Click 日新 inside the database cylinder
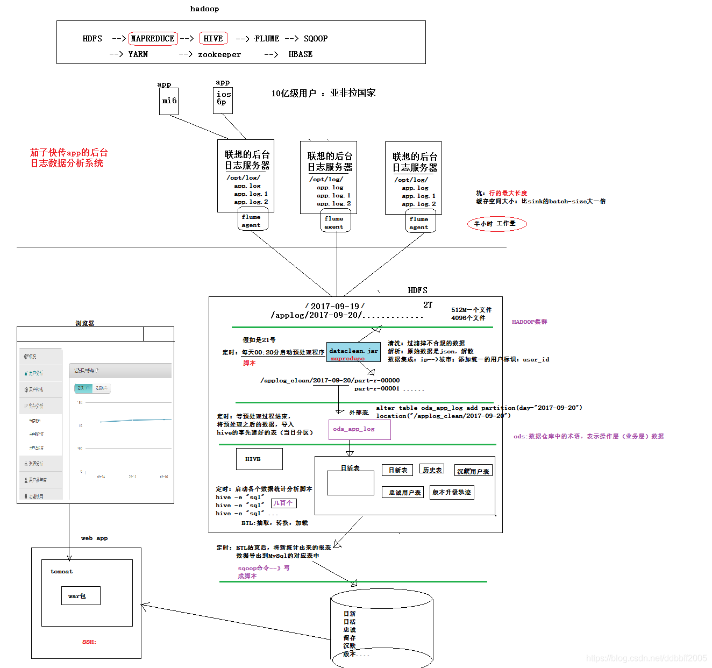 coord(350,614)
